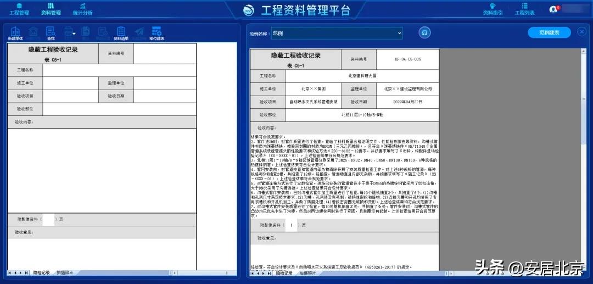Check the notification icon with red badge
Image resolution: width=593 pixels, height=284 pixels.
tap(555, 9)
